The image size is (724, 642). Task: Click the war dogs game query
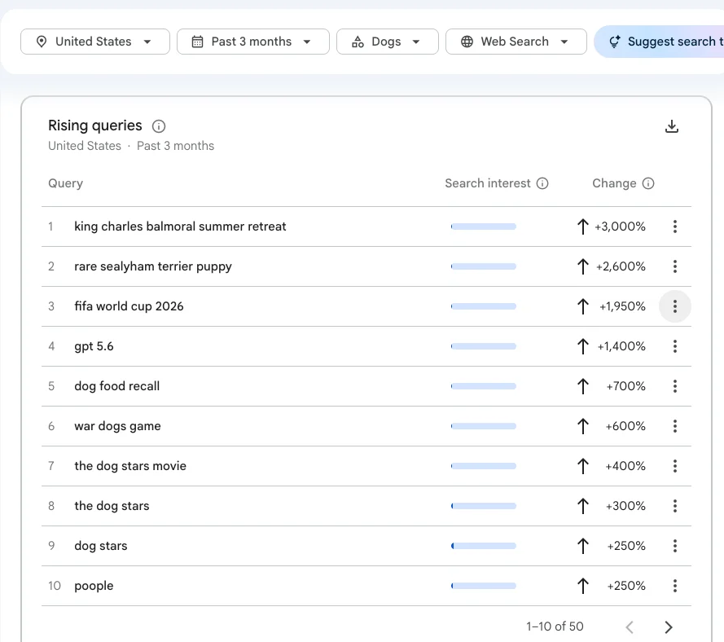(117, 426)
